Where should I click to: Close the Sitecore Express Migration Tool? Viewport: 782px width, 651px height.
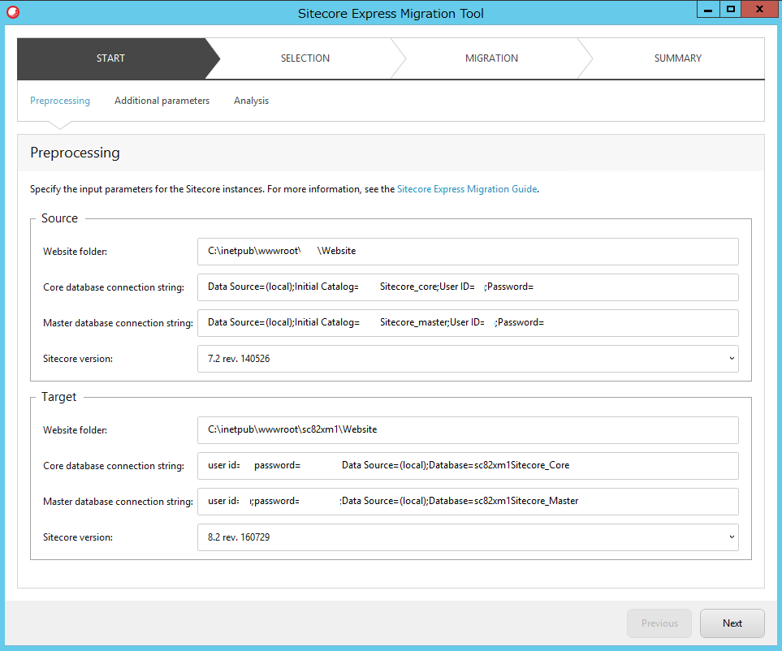pos(759,10)
